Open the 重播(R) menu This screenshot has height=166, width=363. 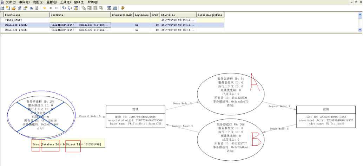[x=52, y=2]
